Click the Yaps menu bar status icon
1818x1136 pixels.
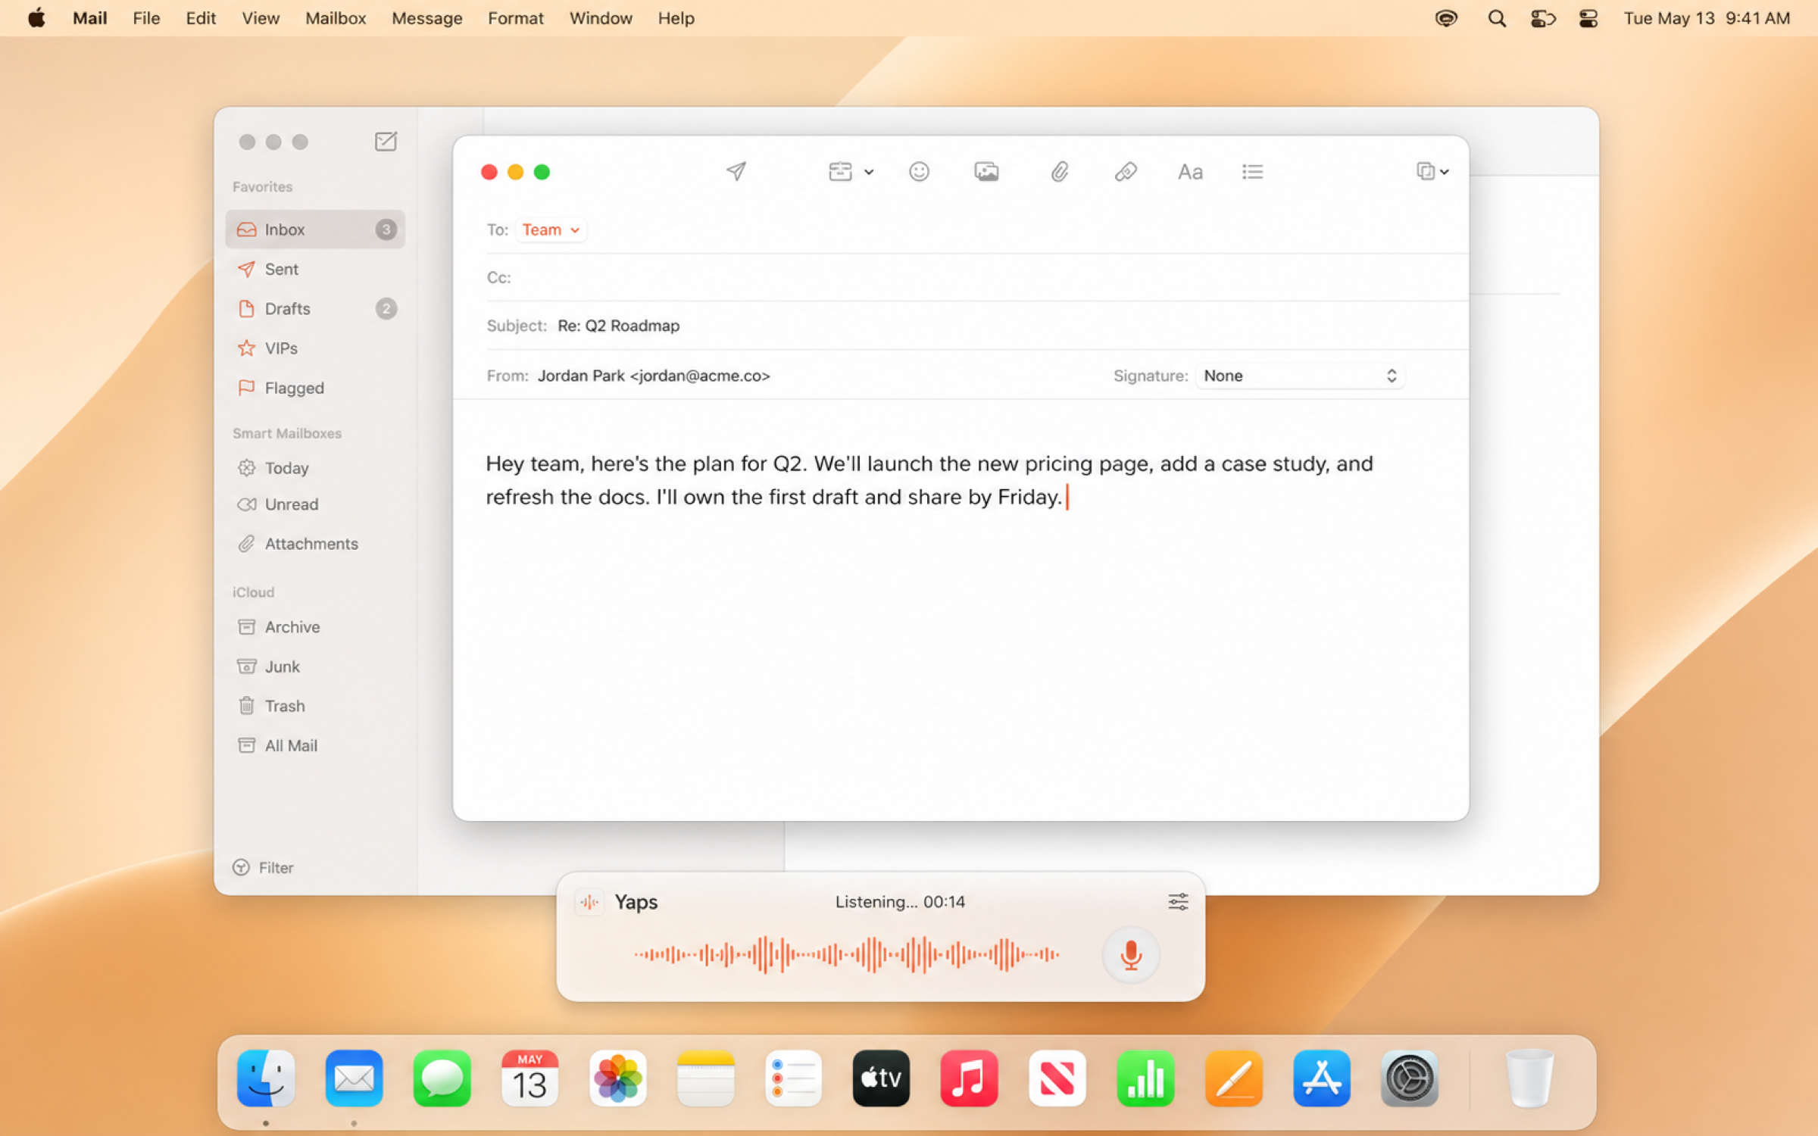[1446, 18]
